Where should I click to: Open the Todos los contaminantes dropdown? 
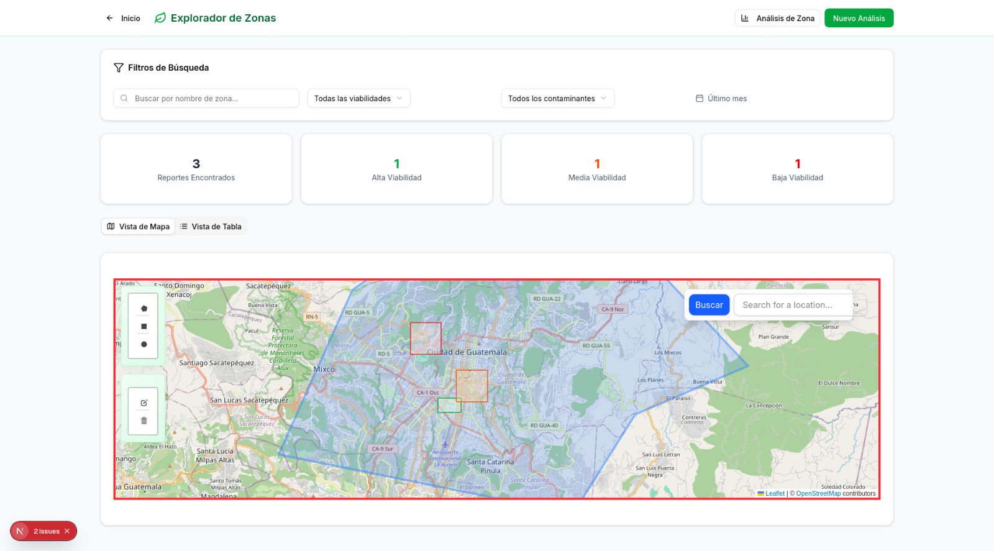[x=557, y=98]
